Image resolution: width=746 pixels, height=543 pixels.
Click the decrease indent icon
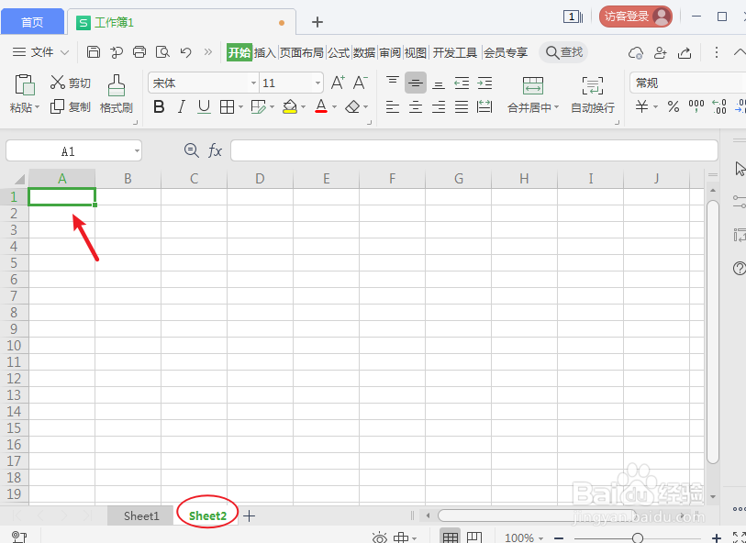(x=462, y=83)
